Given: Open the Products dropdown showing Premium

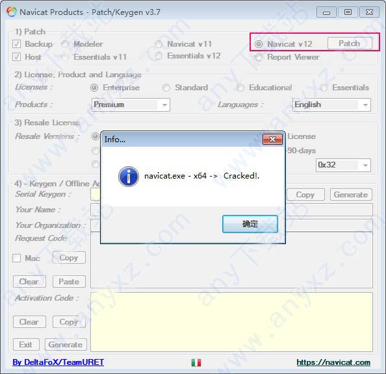Looking at the screenshot, I should pos(131,105).
